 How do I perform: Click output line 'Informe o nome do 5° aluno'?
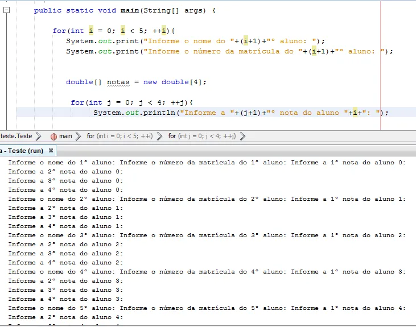coord(207,308)
